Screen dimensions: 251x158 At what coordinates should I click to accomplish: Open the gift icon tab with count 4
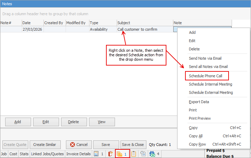coord(154,154)
